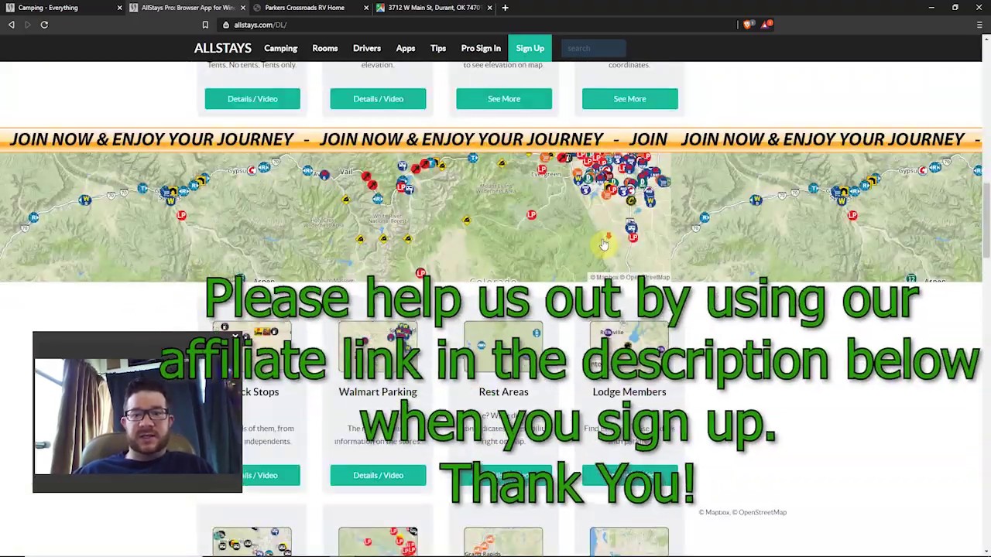991x557 pixels.
Task: Click See More under the 'coordinates.' text
Action: (629, 99)
